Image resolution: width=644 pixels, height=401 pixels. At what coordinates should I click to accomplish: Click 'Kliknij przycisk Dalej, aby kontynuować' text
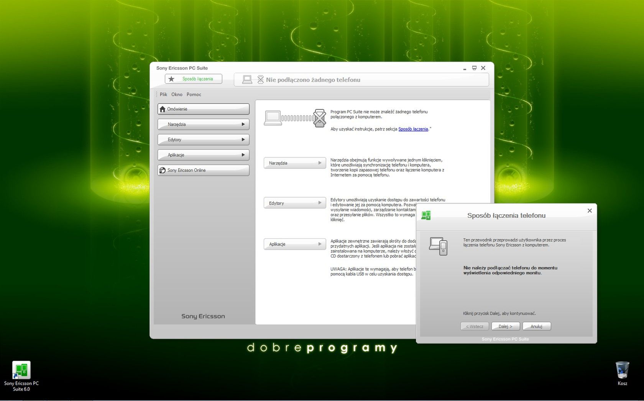coord(499,313)
